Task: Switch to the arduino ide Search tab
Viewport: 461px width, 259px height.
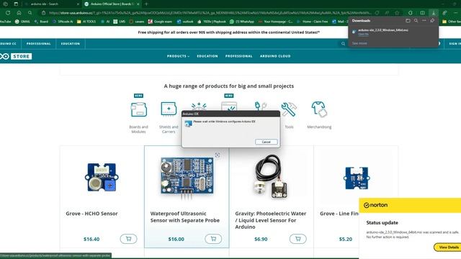Action: [51, 4]
